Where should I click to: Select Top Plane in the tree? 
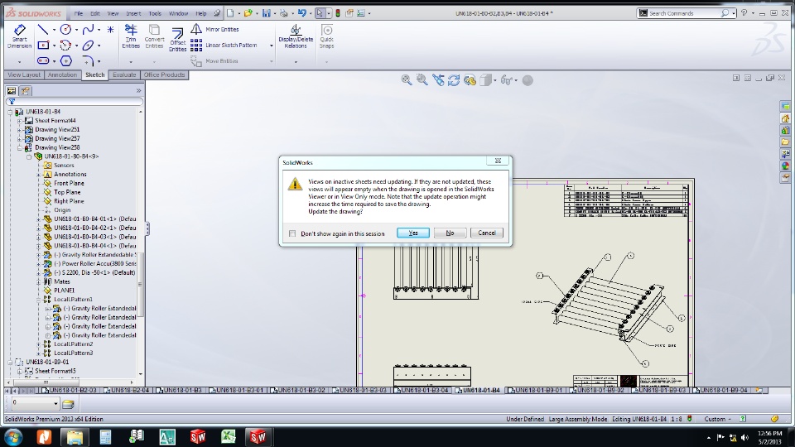click(x=67, y=193)
